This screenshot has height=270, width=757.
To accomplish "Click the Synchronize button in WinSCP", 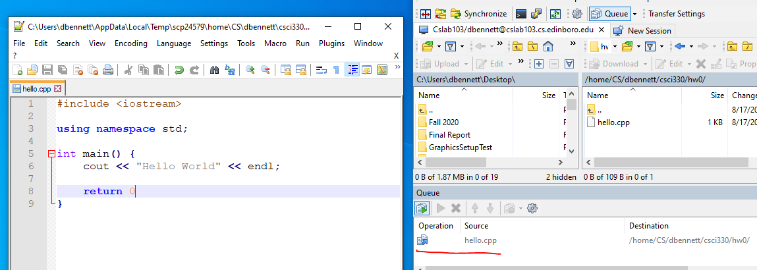I will coord(479,13).
